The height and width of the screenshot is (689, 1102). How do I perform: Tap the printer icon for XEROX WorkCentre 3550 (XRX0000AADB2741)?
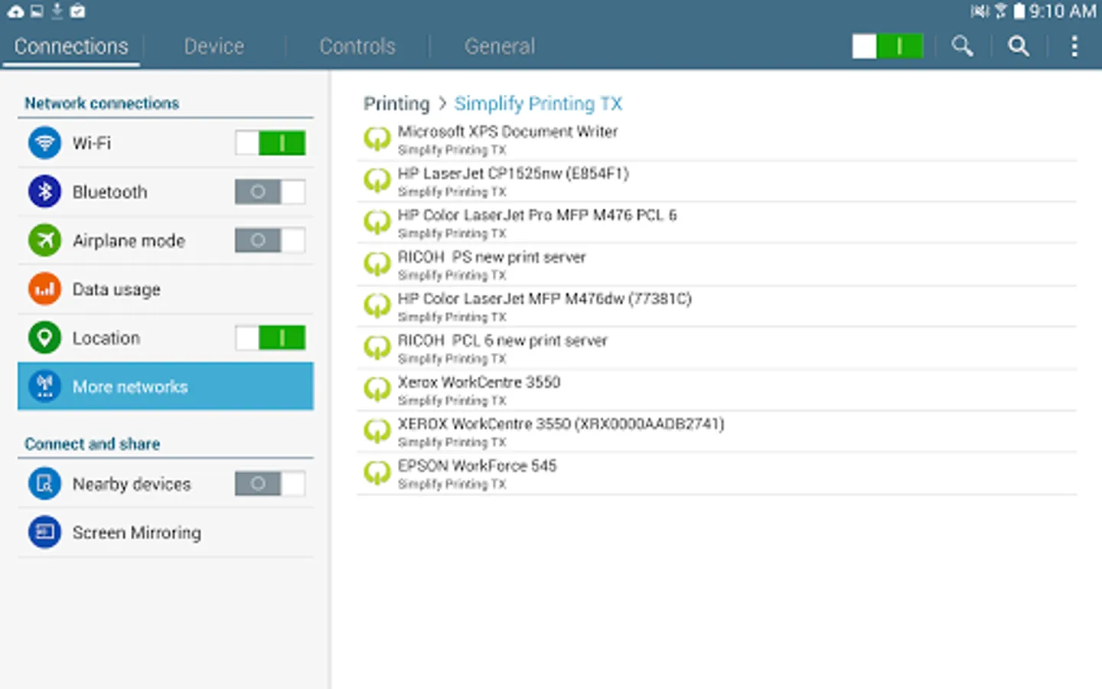377,432
